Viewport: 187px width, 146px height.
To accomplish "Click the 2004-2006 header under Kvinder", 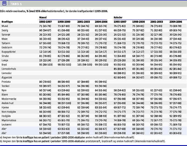I will (176, 22).
